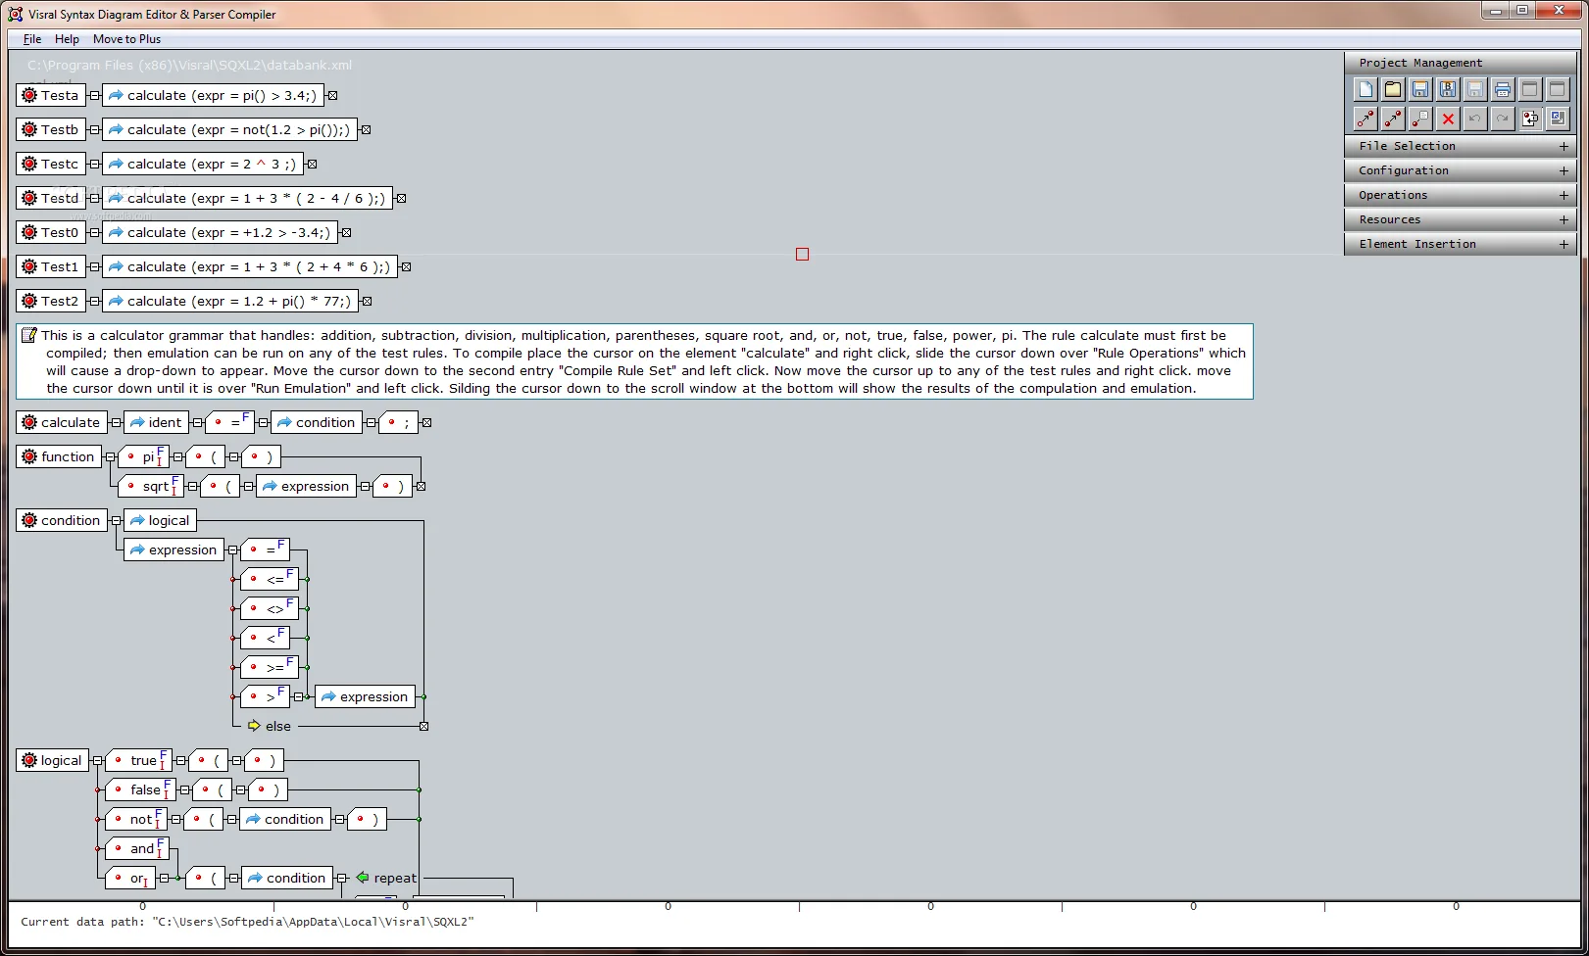The height and width of the screenshot is (956, 1589).
Task: Select the <> operator element
Action: click(269, 608)
